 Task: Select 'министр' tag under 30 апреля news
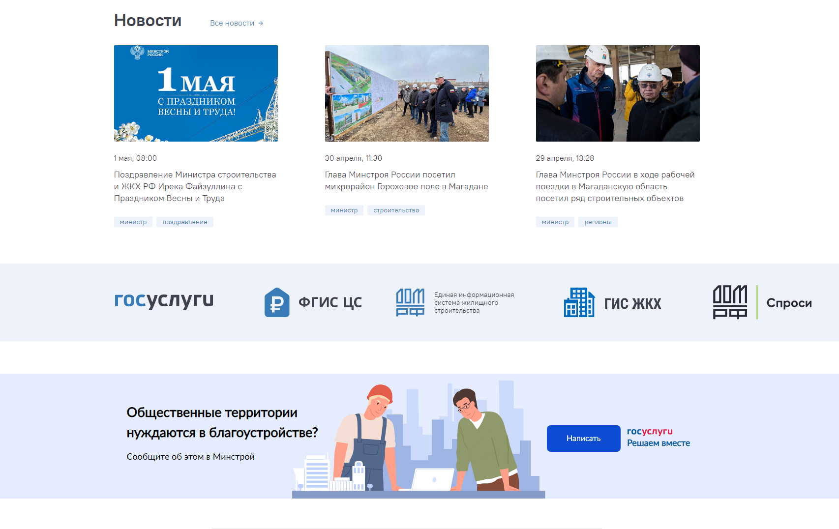click(344, 210)
